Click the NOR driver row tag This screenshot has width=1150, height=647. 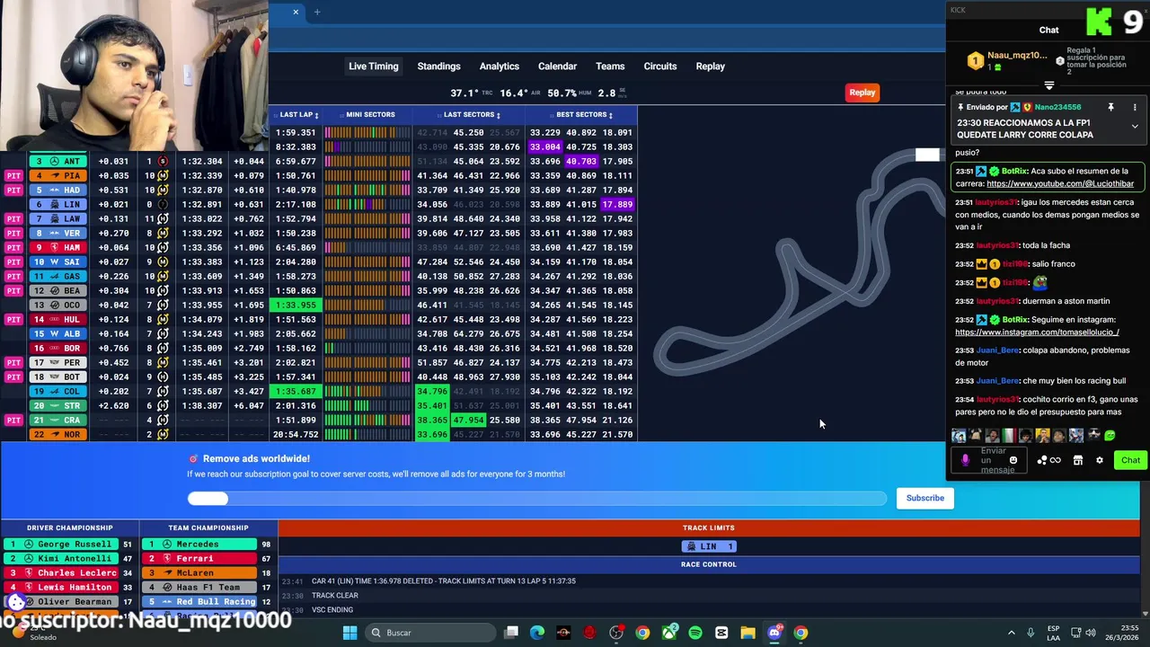[58, 434]
